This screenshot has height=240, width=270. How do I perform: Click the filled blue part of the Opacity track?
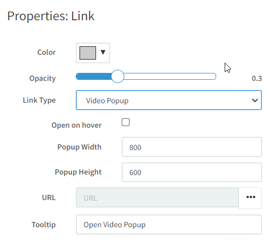94,77
